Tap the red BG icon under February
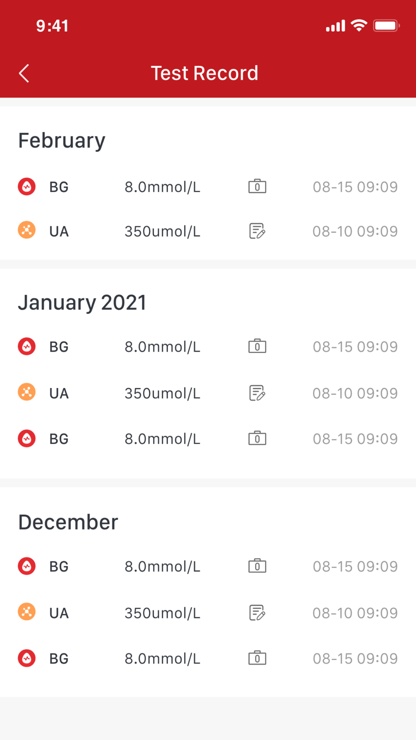The image size is (416, 740). coord(27,186)
